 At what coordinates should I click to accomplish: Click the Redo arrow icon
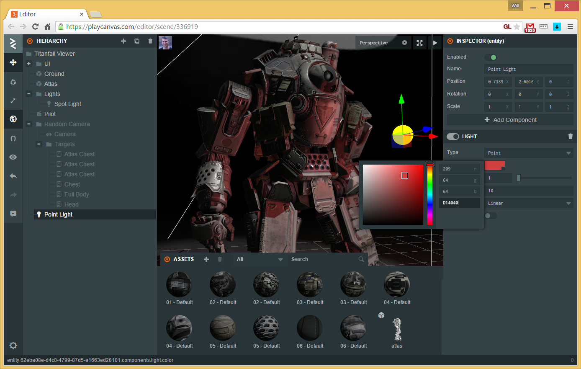coord(13,195)
